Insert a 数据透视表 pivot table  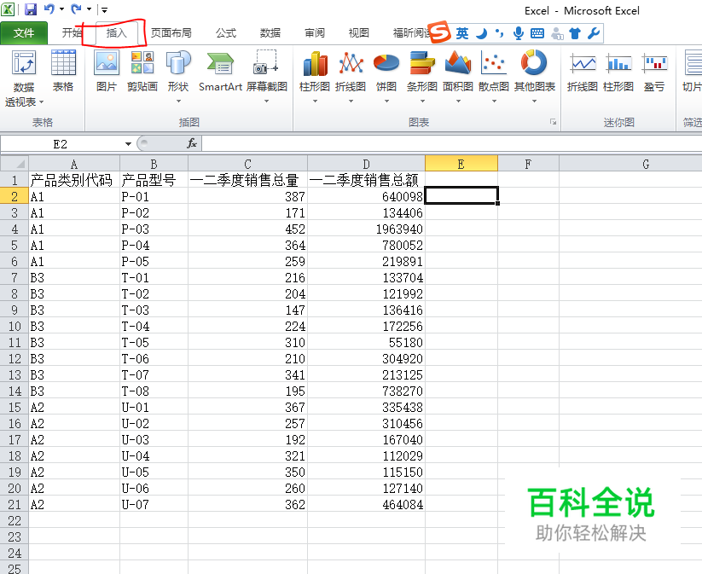click(24, 70)
